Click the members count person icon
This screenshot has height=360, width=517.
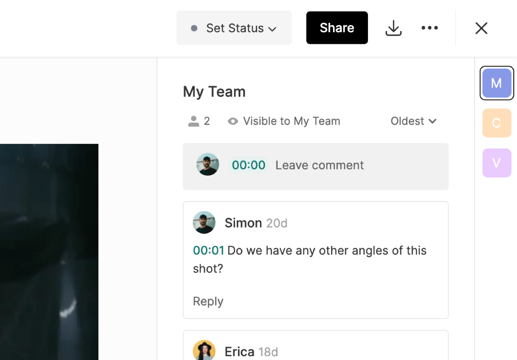coord(193,121)
